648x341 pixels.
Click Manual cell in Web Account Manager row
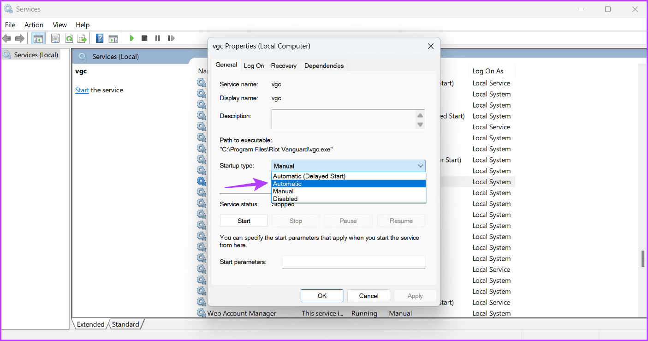pos(400,313)
